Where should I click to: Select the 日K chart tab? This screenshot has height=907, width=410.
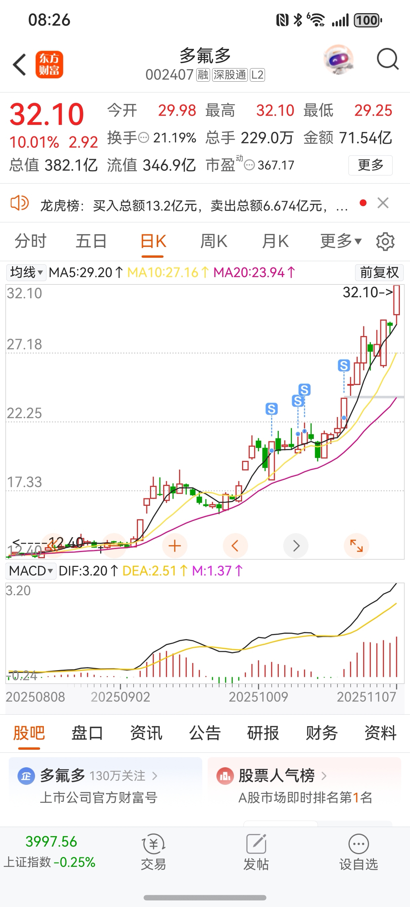pyautogui.click(x=153, y=242)
